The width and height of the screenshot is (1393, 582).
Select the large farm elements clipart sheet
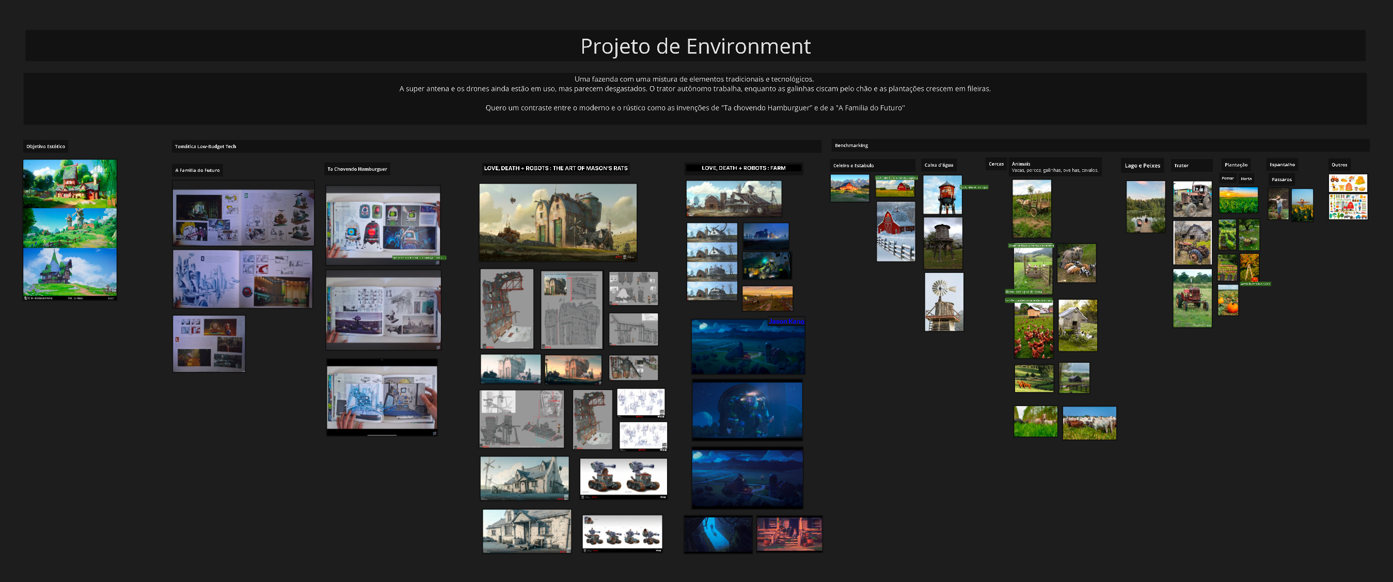[1348, 206]
